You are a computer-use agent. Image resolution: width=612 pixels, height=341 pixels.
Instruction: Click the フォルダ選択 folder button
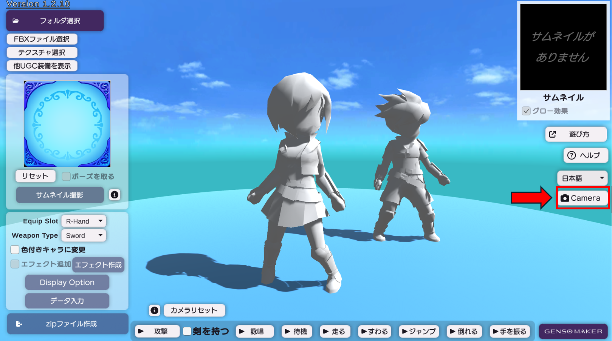55,21
